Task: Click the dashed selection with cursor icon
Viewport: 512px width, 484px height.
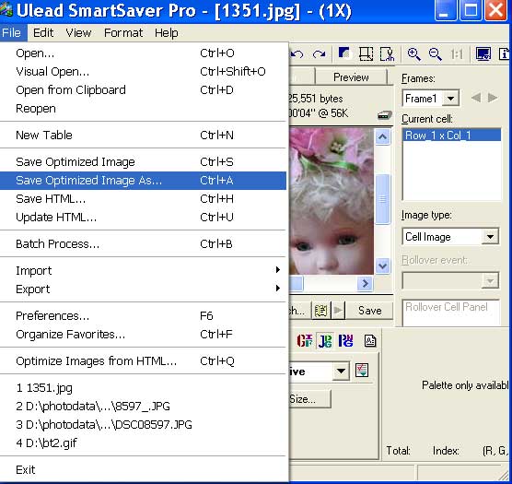Action: pyautogui.click(x=388, y=53)
